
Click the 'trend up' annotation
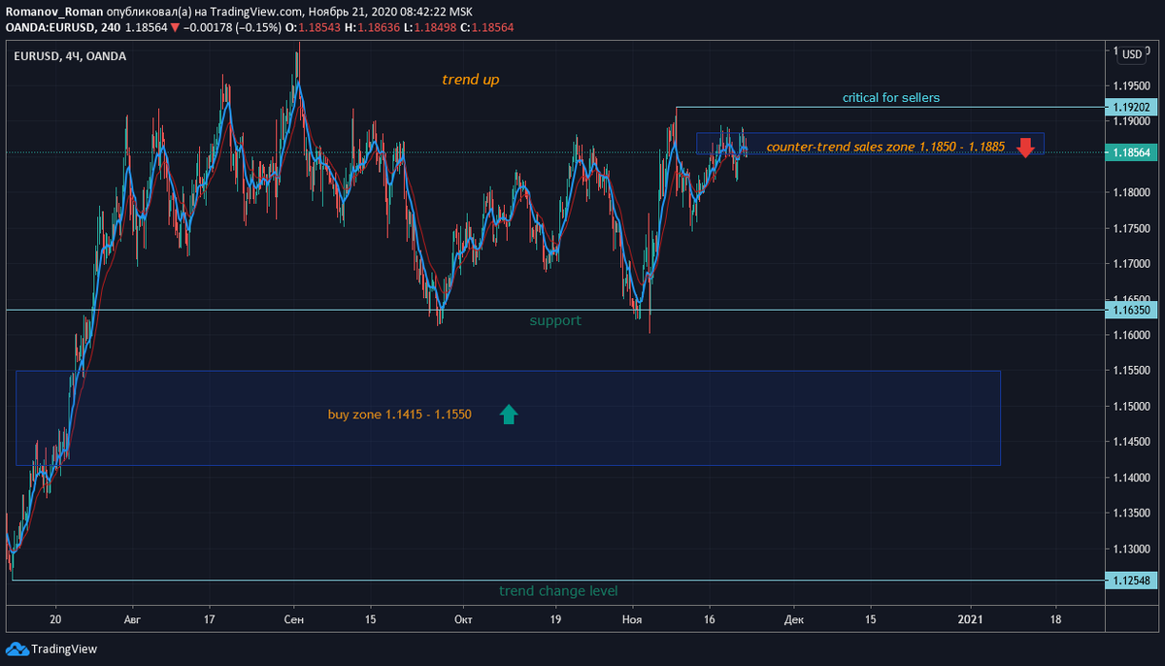click(471, 80)
